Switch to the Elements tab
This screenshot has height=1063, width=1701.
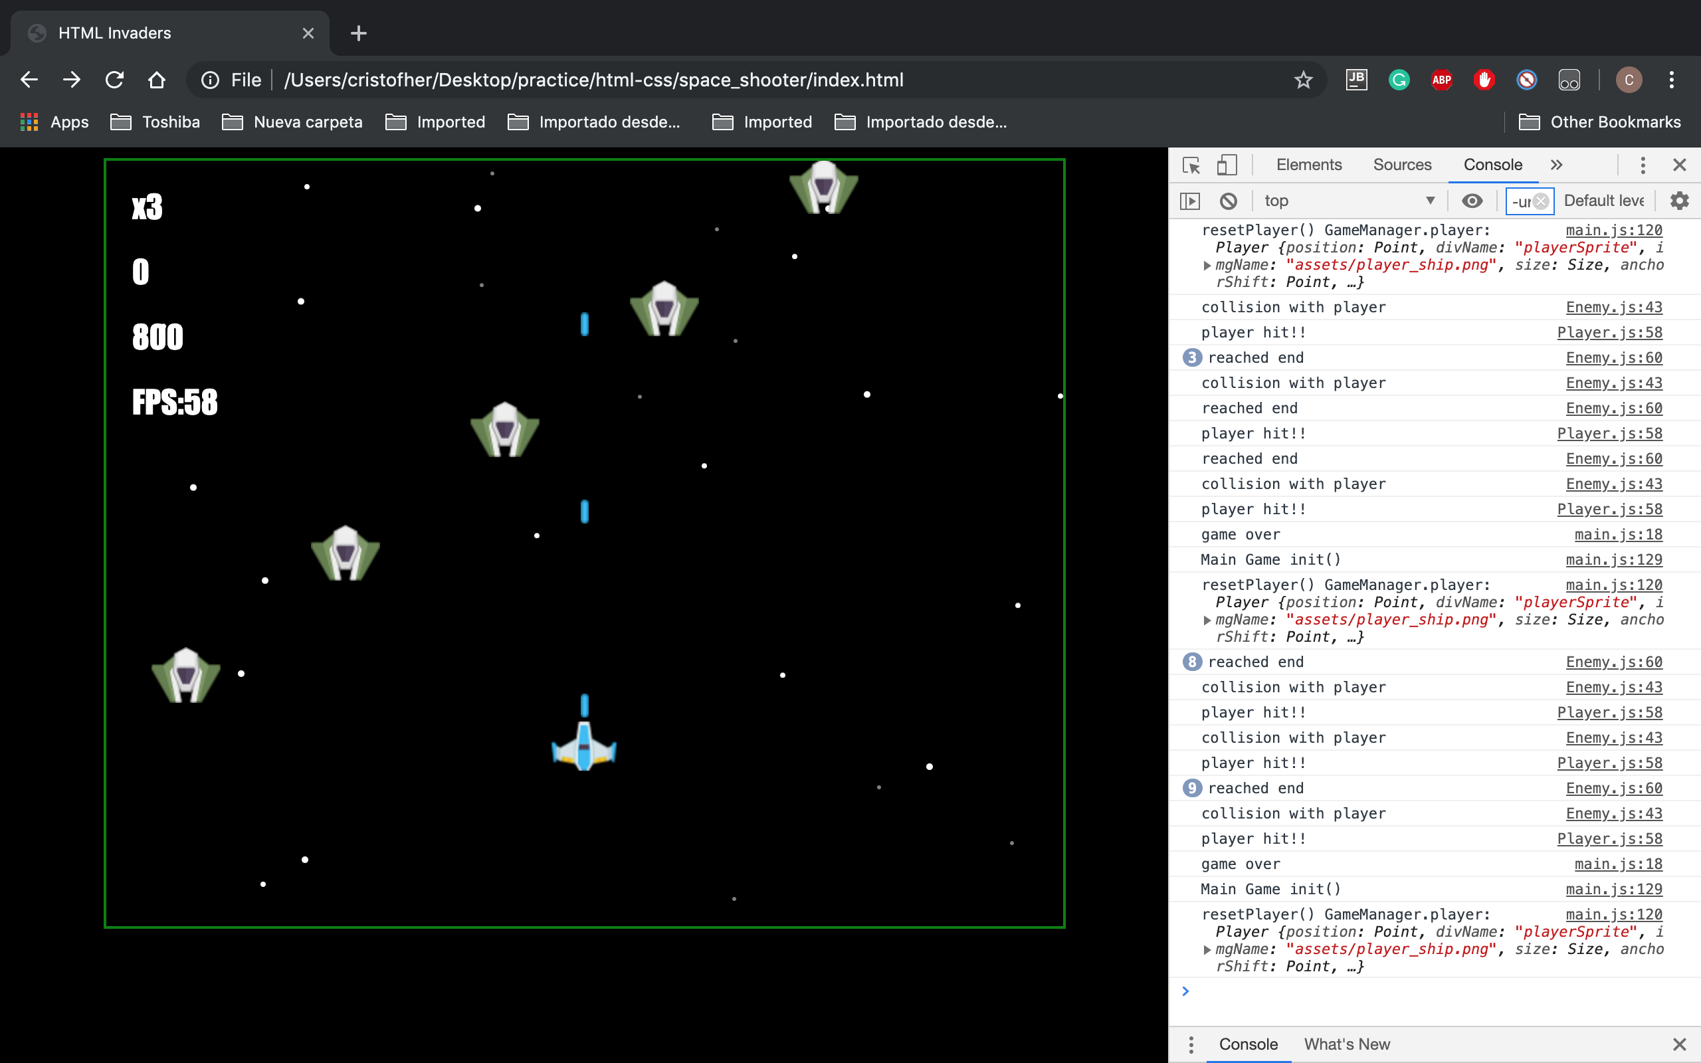(1309, 165)
